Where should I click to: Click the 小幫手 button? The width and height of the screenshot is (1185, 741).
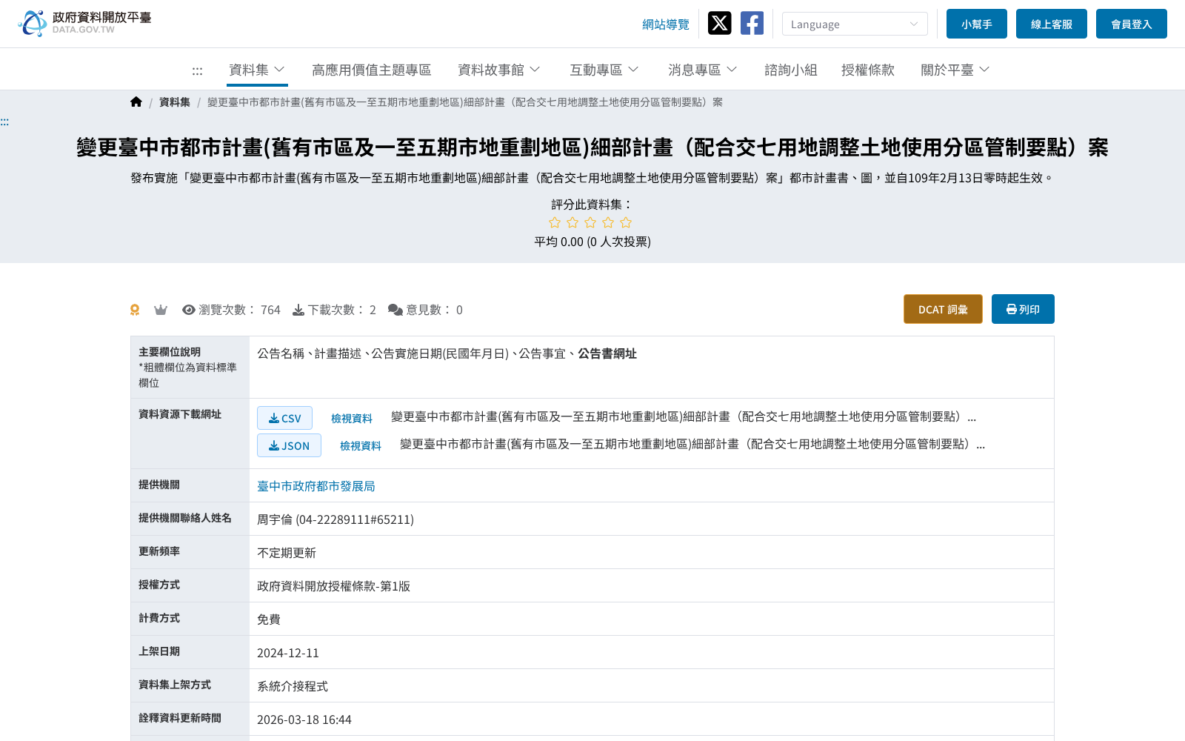pyautogui.click(x=977, y=24)
